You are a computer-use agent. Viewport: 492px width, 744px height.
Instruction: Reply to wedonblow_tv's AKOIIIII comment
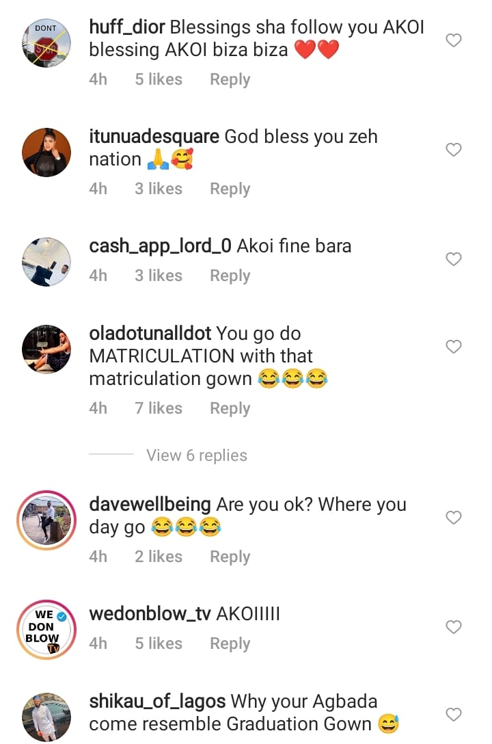(x=230, y=643)
